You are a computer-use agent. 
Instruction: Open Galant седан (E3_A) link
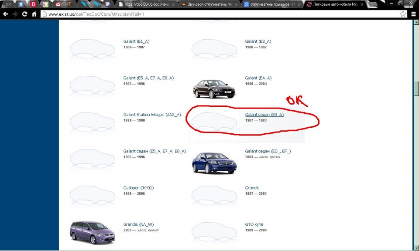(264, 115)
